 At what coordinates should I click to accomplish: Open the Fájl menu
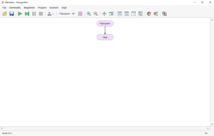point(4,8)
